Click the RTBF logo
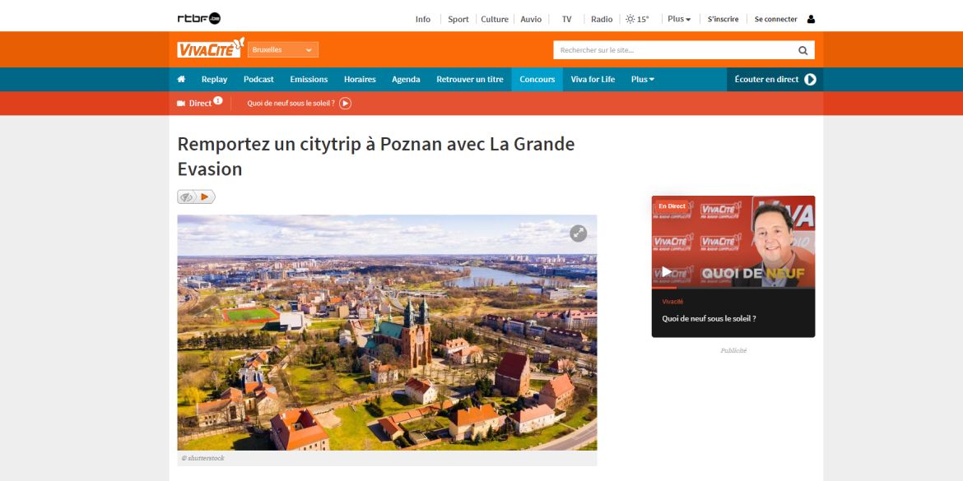 click(198, 19)
